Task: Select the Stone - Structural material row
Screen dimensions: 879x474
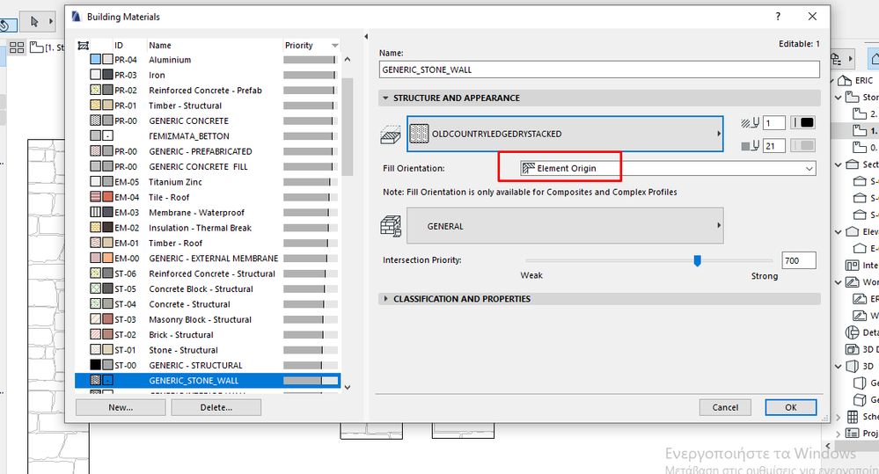Action: pos(208,350)
